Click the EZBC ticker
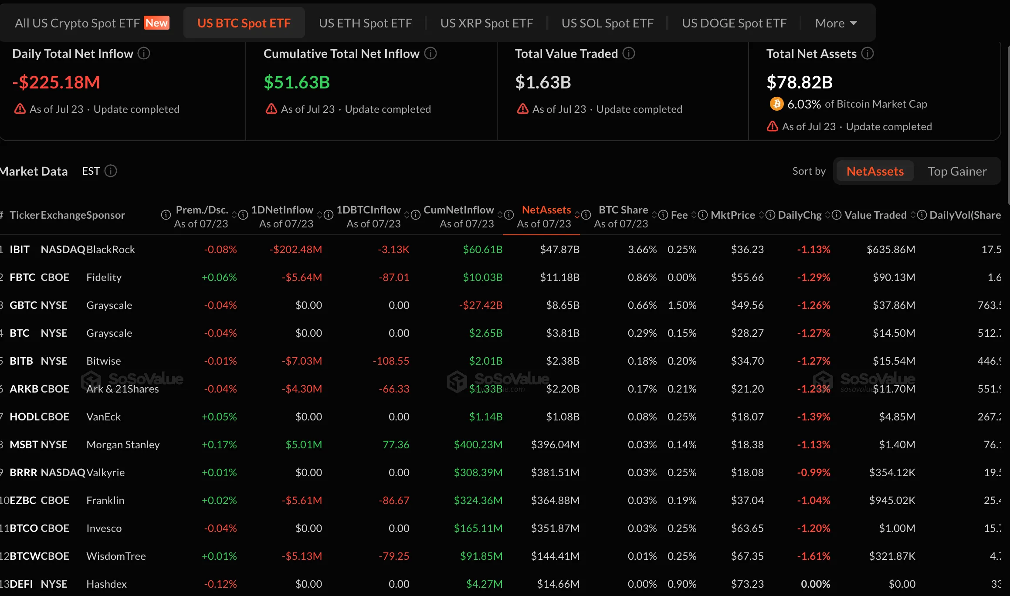The height and width of the screenshot is (596, 1010). [x=23, y=500]
